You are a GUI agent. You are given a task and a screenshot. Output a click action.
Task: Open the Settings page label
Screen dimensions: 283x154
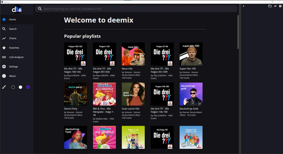point(13,67)
